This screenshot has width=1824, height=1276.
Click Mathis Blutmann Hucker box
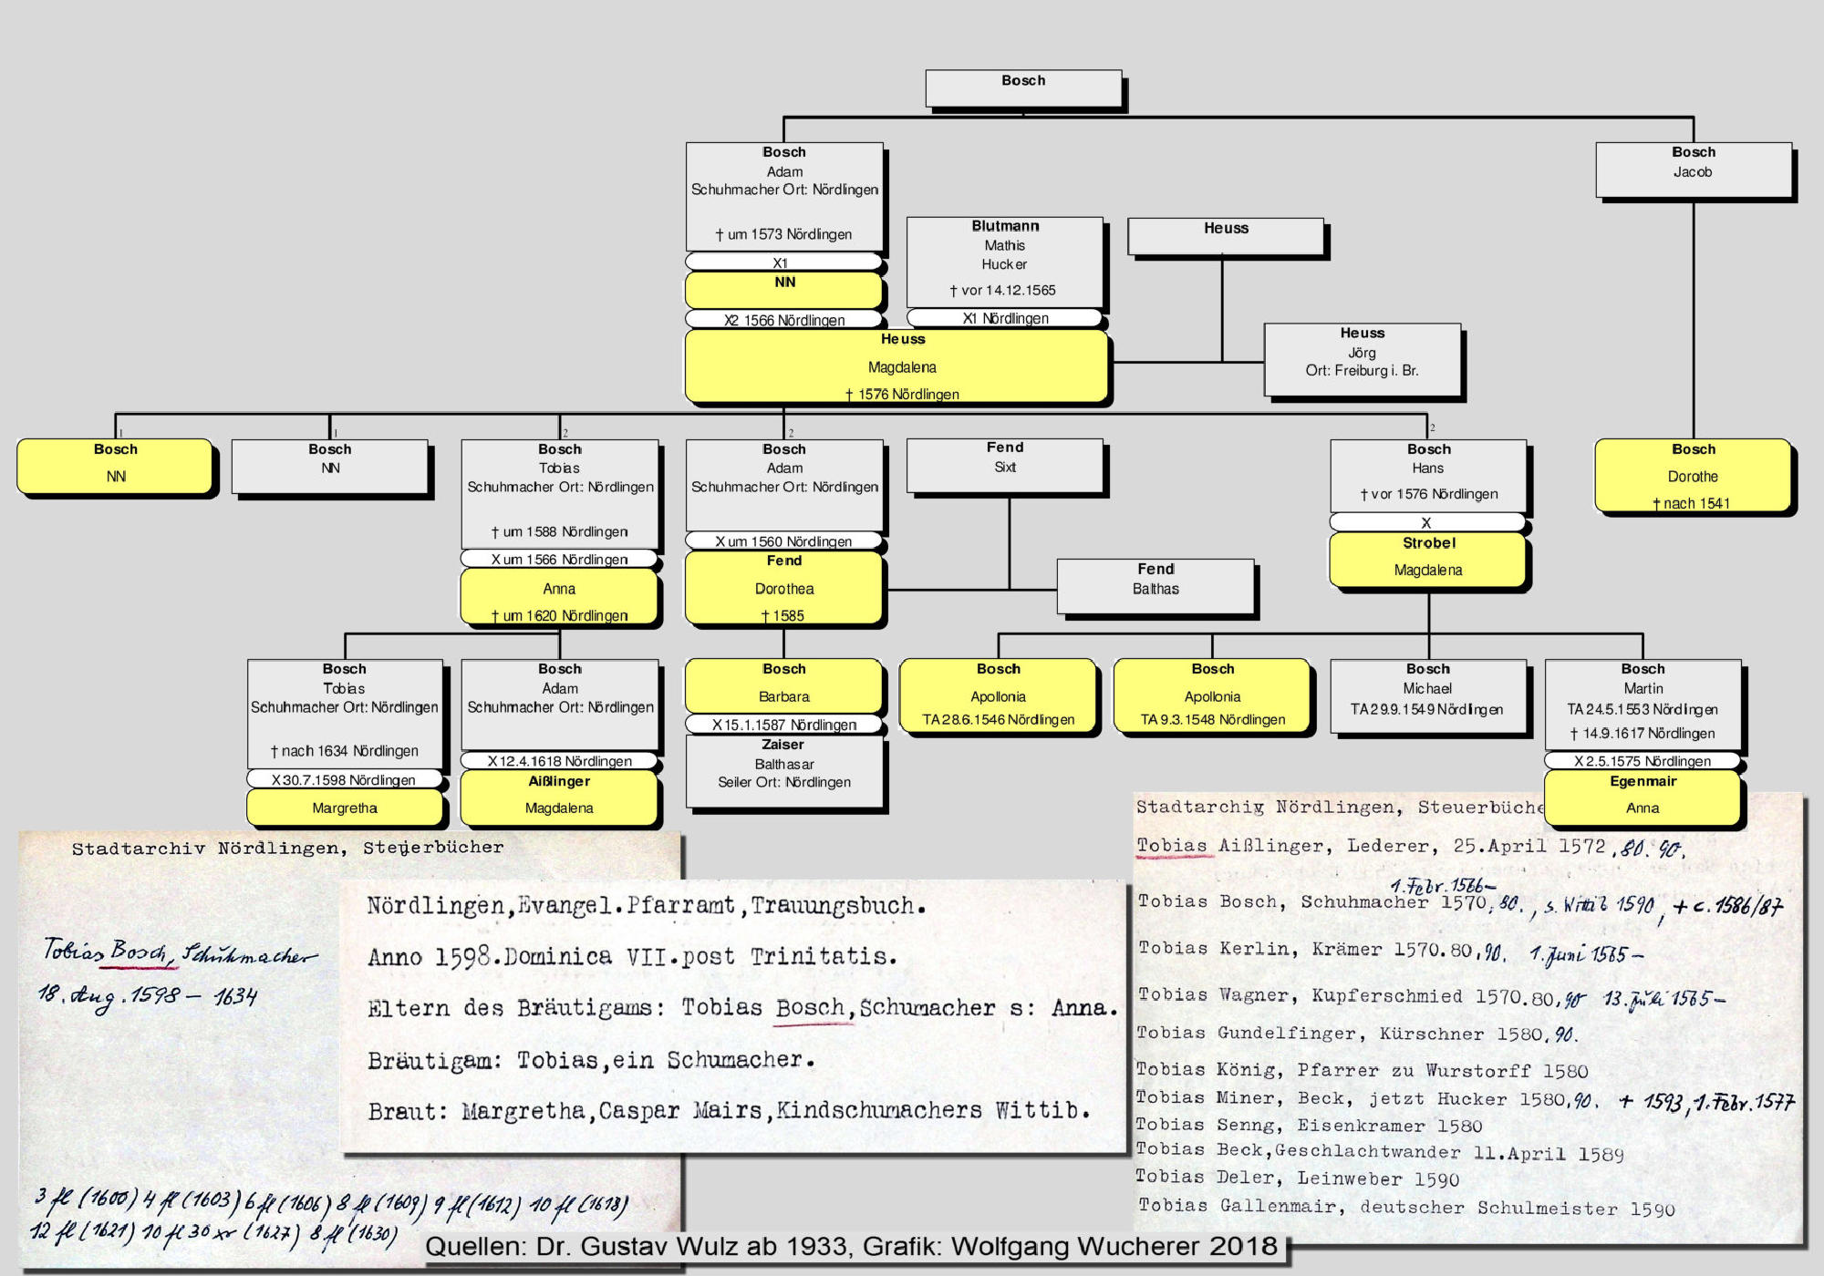pyautogui.click(x=1004, y=262)
